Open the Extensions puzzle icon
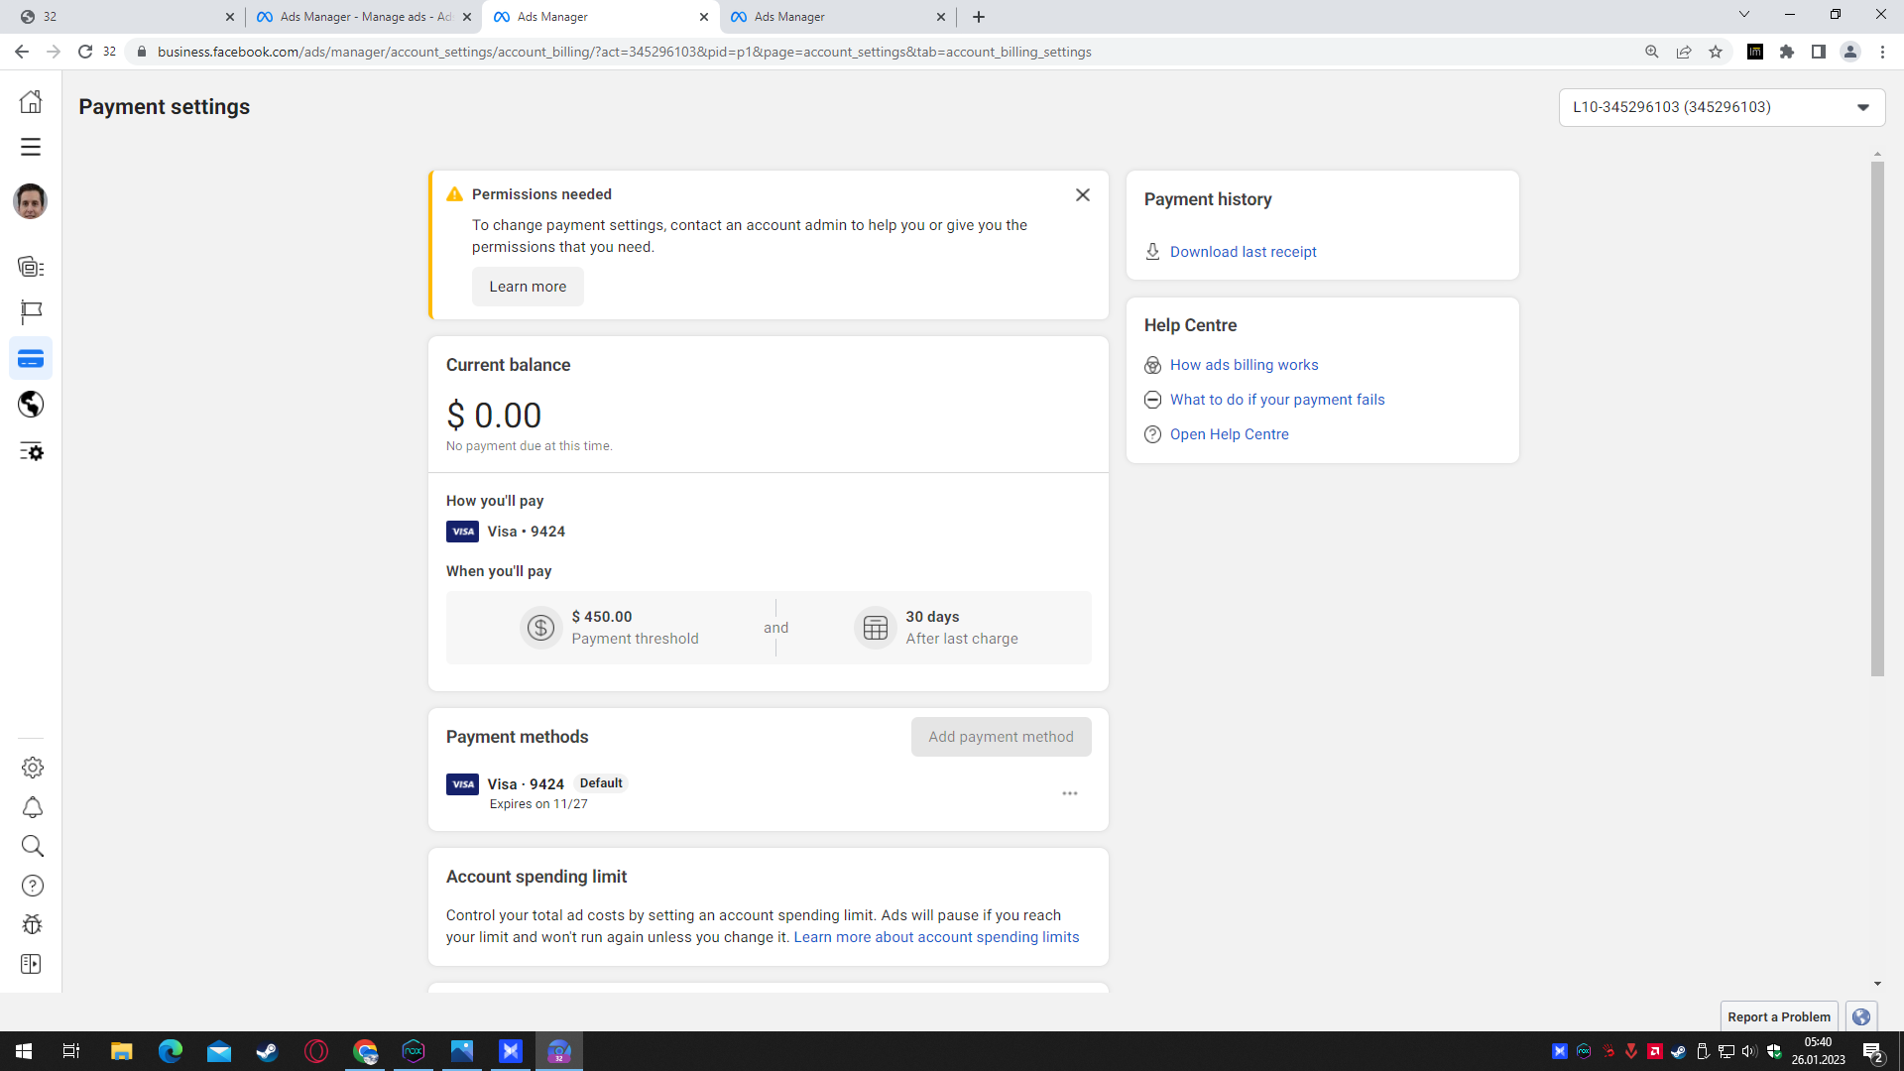The width and height of the screenshot is (1904, 1071). coord(1787,52)
